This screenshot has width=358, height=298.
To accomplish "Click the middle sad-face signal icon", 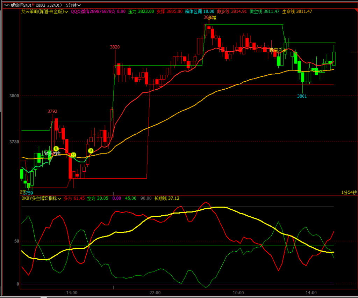I will [73, 155].
